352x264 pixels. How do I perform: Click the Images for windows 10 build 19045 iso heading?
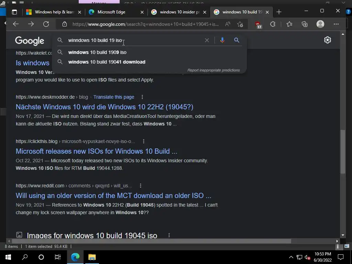click(92, 235)
